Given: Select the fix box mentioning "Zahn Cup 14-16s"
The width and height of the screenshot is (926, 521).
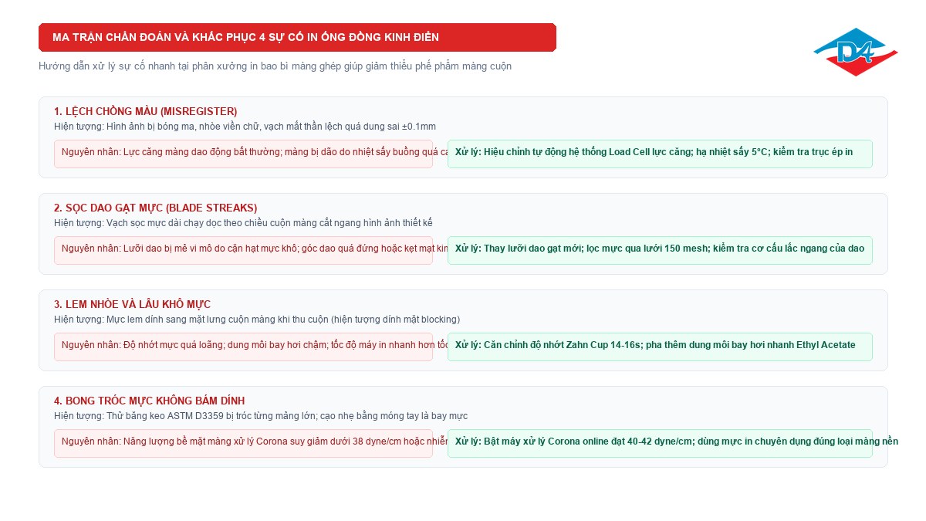Looking at the screenshot, I should pos(660,347).
